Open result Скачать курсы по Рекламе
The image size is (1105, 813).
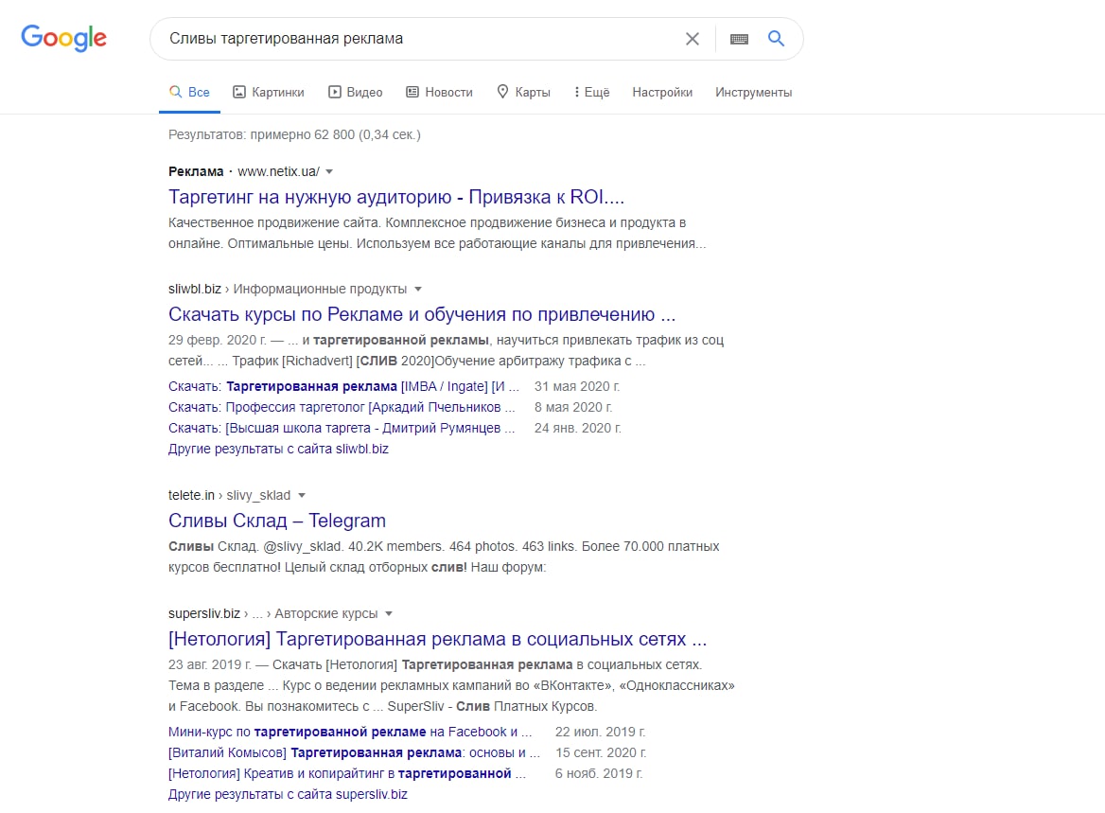pyautogui.click(x=421, y=314)
